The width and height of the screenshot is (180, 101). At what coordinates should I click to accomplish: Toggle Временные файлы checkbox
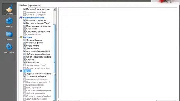coord(24,43)
